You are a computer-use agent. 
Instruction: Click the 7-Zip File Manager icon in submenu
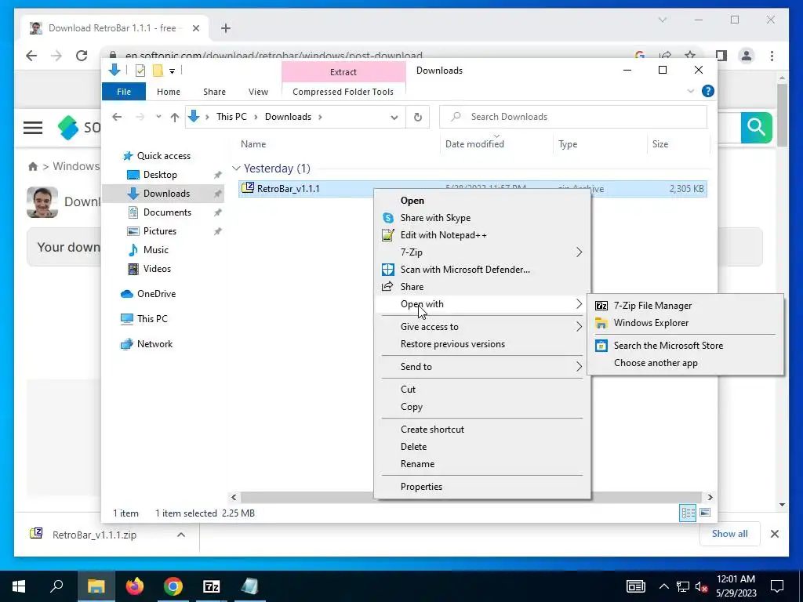point(601,306)
